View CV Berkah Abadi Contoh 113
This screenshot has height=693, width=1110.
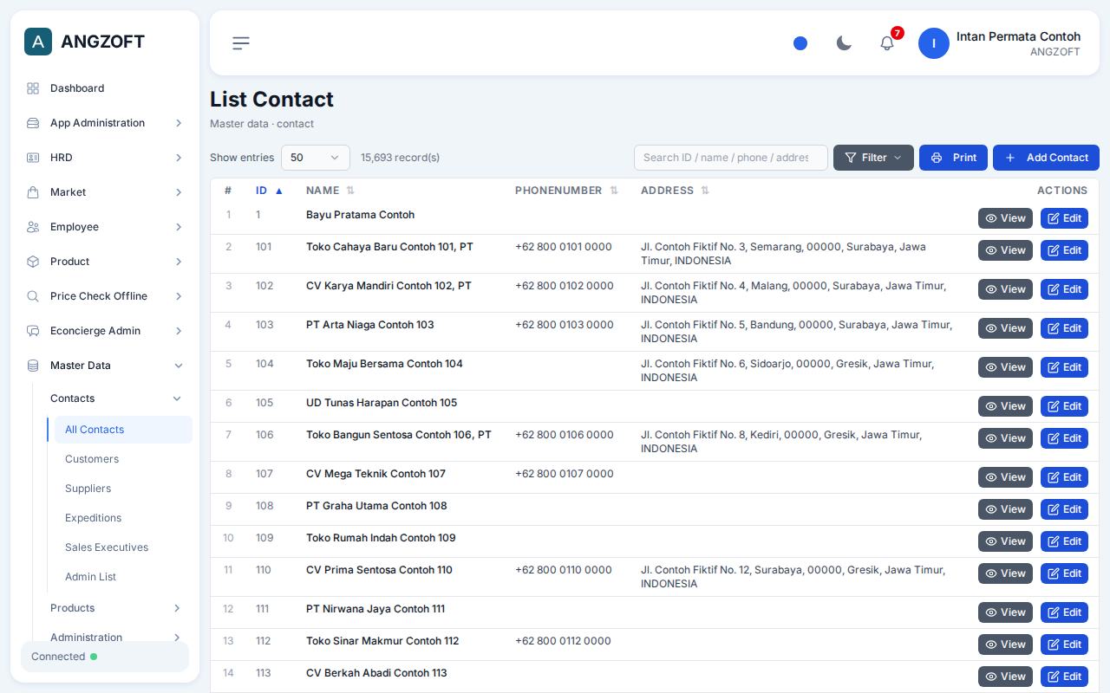(1005, 677)
